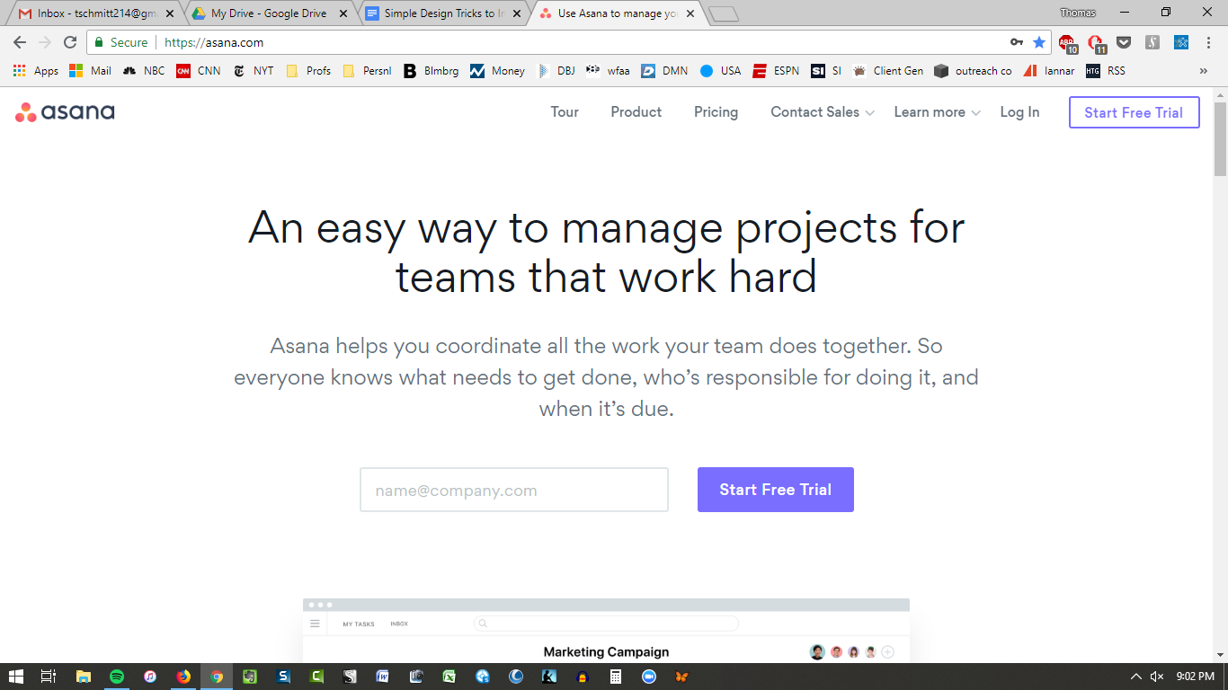Image resolution: width=1228 pixels, height=690 pixels.
Task: Open the Money bookmark
Action: point(498,71)
